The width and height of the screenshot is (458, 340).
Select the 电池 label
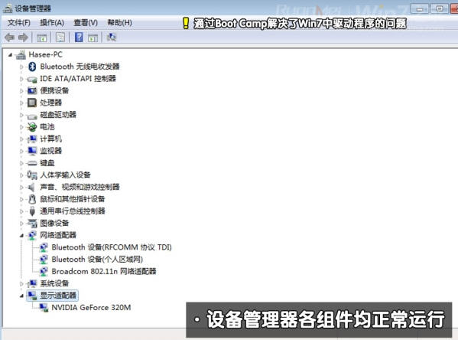pos(47,127)
